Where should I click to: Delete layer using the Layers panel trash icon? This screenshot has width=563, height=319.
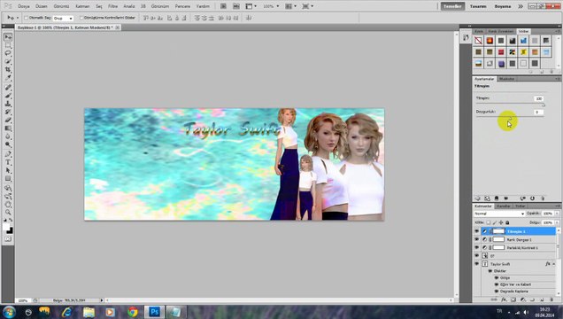tap(551, 300)
